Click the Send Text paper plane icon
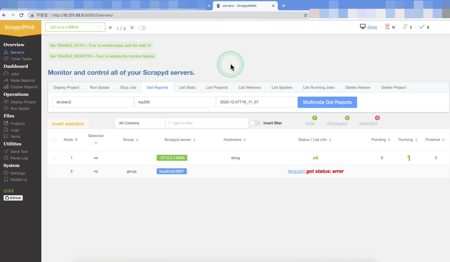 pos(6,151)
